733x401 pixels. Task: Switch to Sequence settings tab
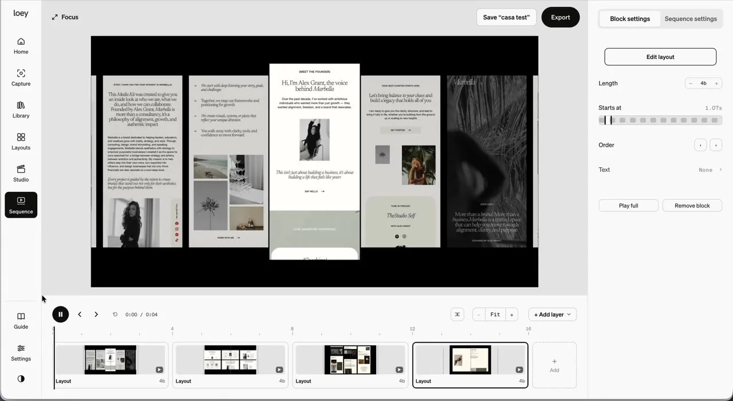[691, 19]
